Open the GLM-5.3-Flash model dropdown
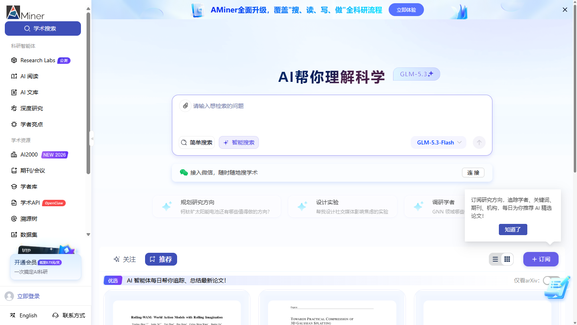This screenshot has height=325, width=577. click(439, 142)
